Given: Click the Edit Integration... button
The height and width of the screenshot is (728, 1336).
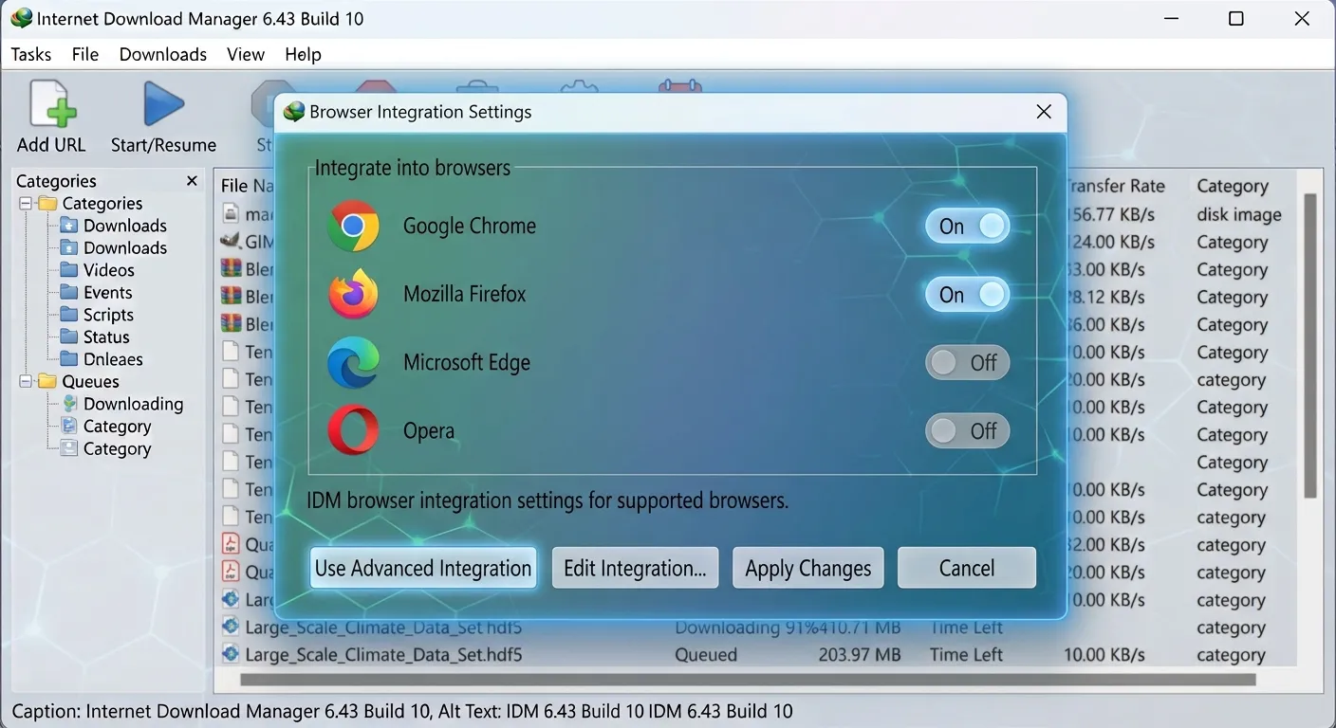Looking at the screenshot, I should click(635, 568).
